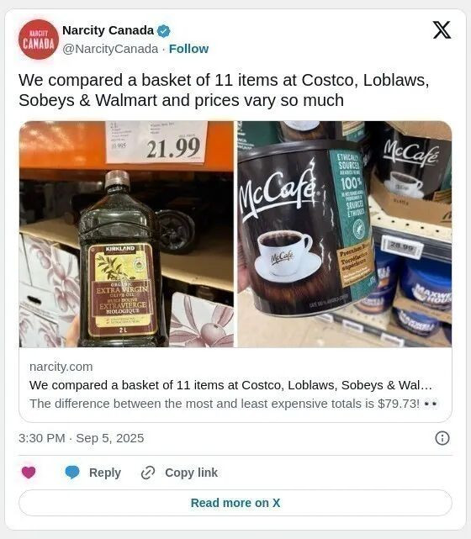Like the tweet with heart icon

pos(29,473)
